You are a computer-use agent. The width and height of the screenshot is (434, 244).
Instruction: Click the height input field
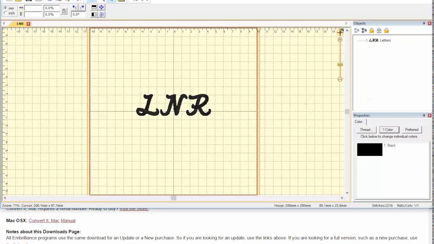point(33,14)
